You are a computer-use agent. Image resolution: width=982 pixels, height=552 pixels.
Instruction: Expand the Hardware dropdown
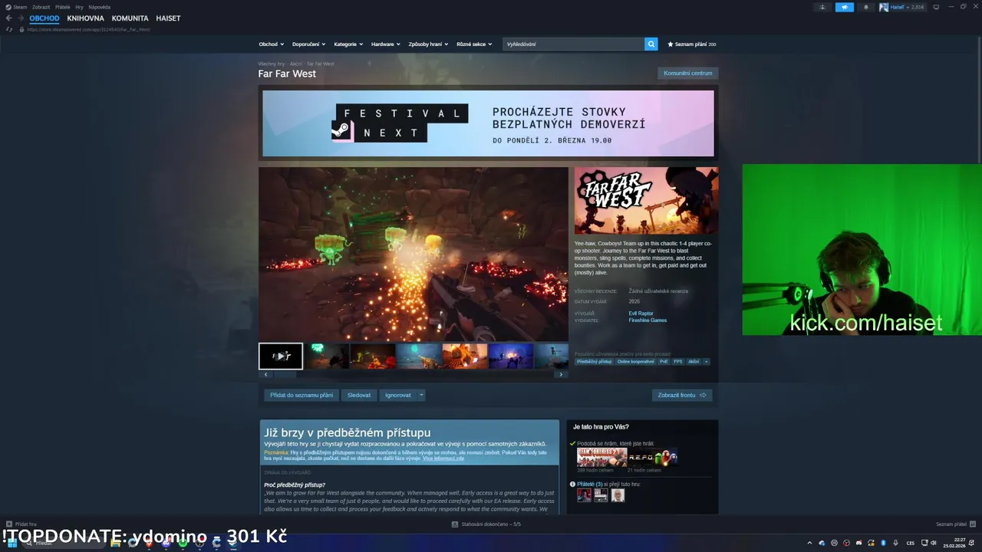coord(385,44)
